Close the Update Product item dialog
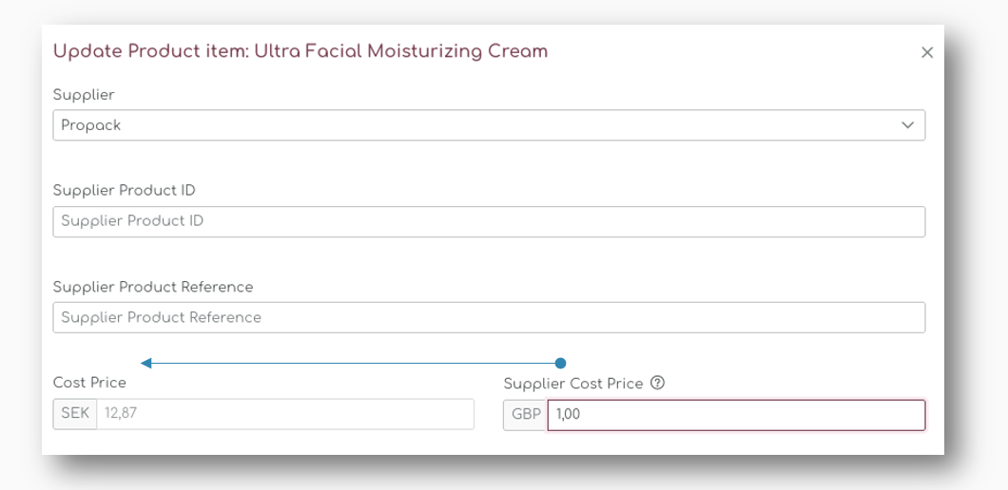This screenshot has height=490, width=1008. coord(926,52)
